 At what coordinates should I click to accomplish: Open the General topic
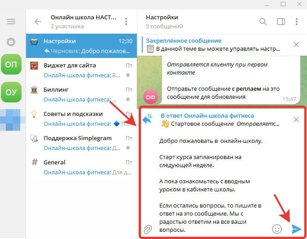coord(81,167)
